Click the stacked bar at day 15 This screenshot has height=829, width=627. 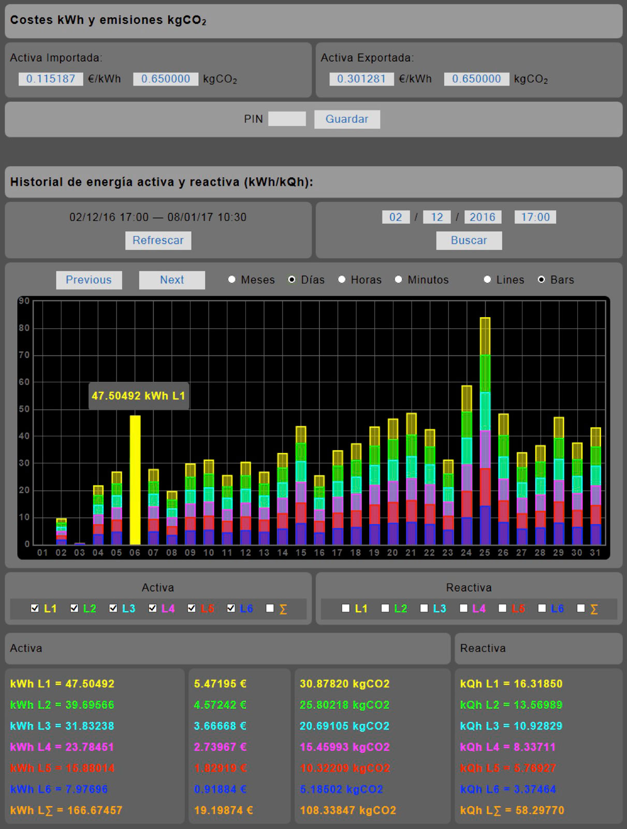[301, 485]
